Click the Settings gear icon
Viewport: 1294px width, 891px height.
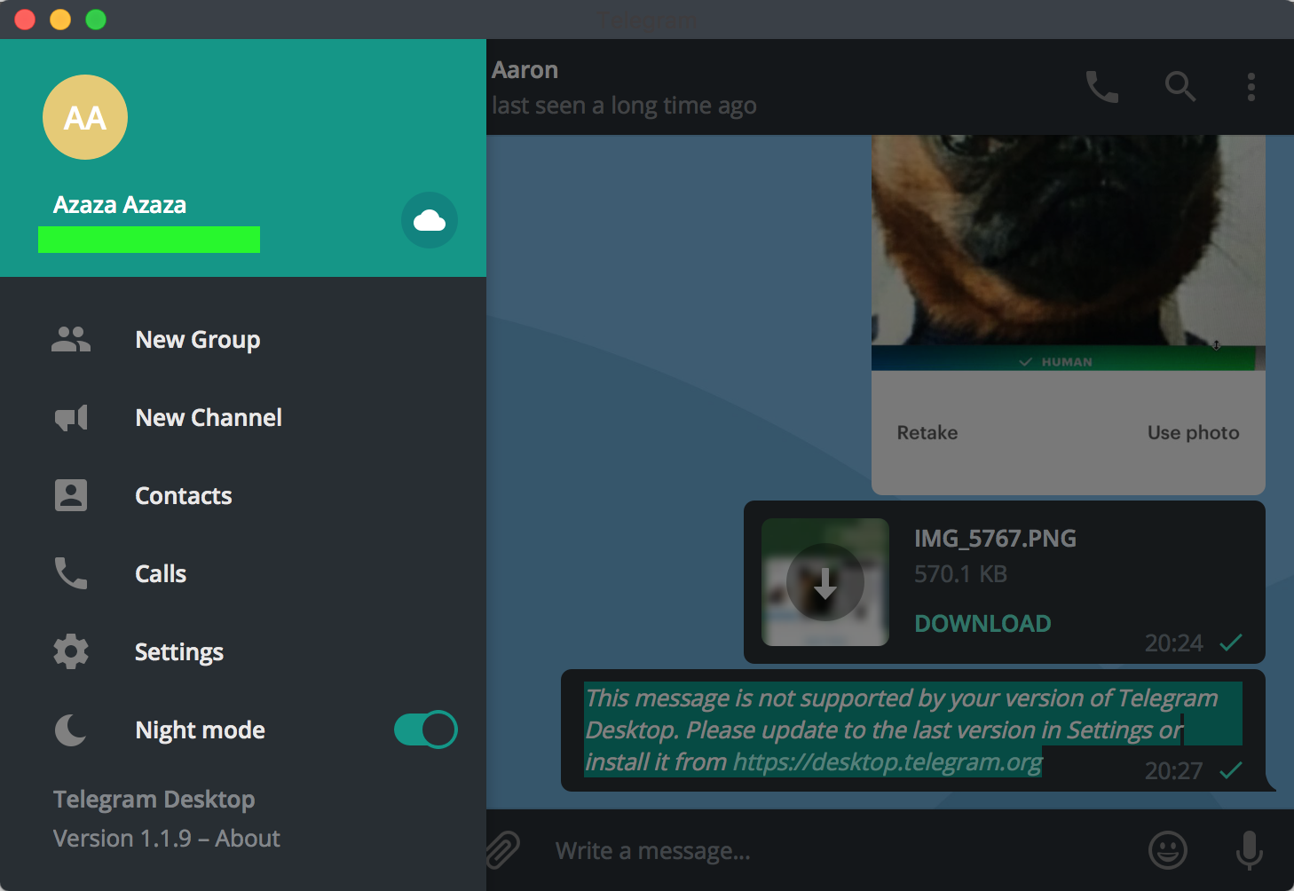[71, 651]
